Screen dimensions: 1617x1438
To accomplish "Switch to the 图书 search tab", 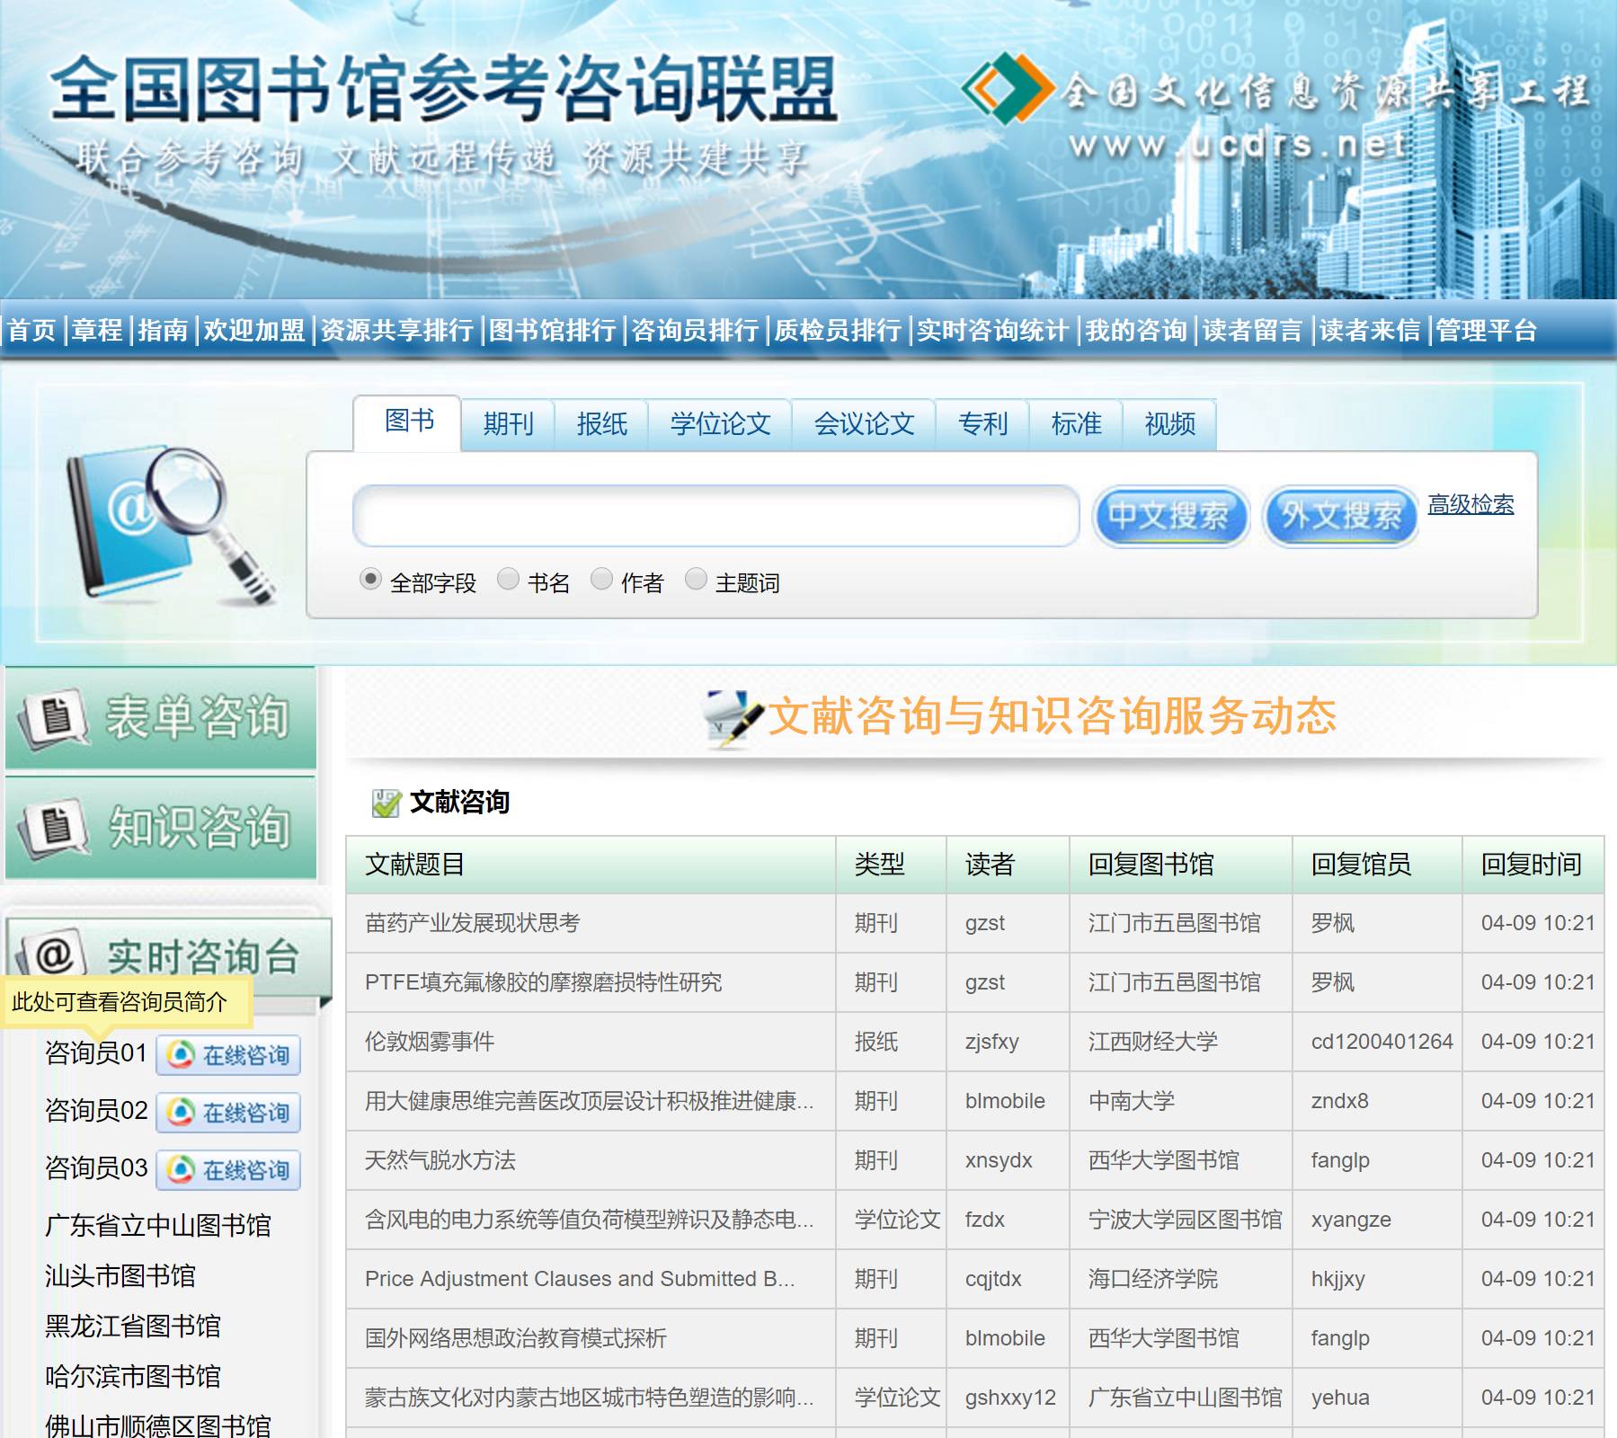I will pos(408,421).
